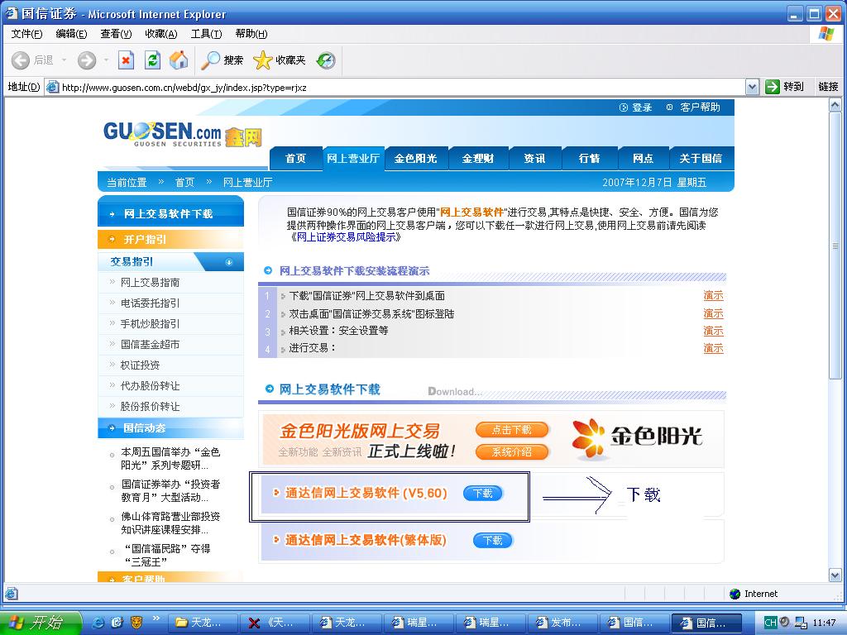Click the CH language indicator in the system tray

coord(770,623)
